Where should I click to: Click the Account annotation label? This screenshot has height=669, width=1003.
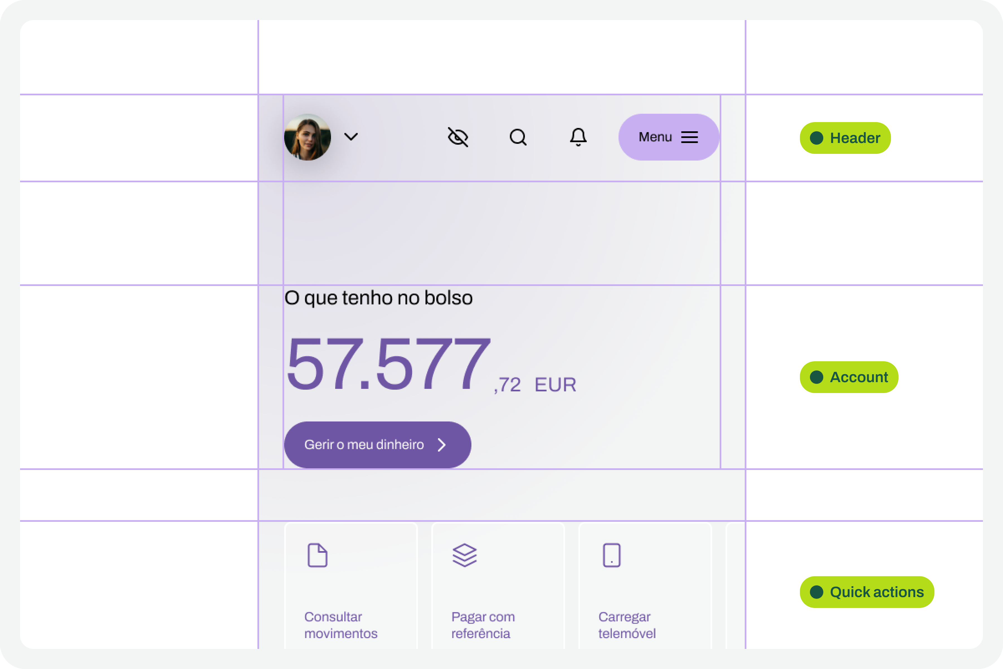849,377
